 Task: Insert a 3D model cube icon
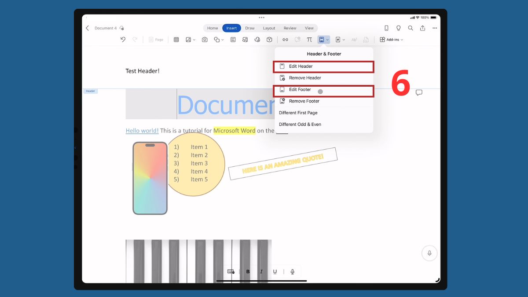pyautogui.click(x=269, y=40)
